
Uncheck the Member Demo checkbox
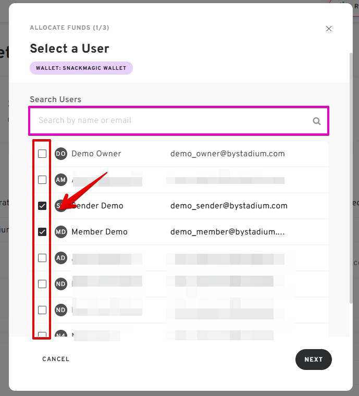coord(42,232)
